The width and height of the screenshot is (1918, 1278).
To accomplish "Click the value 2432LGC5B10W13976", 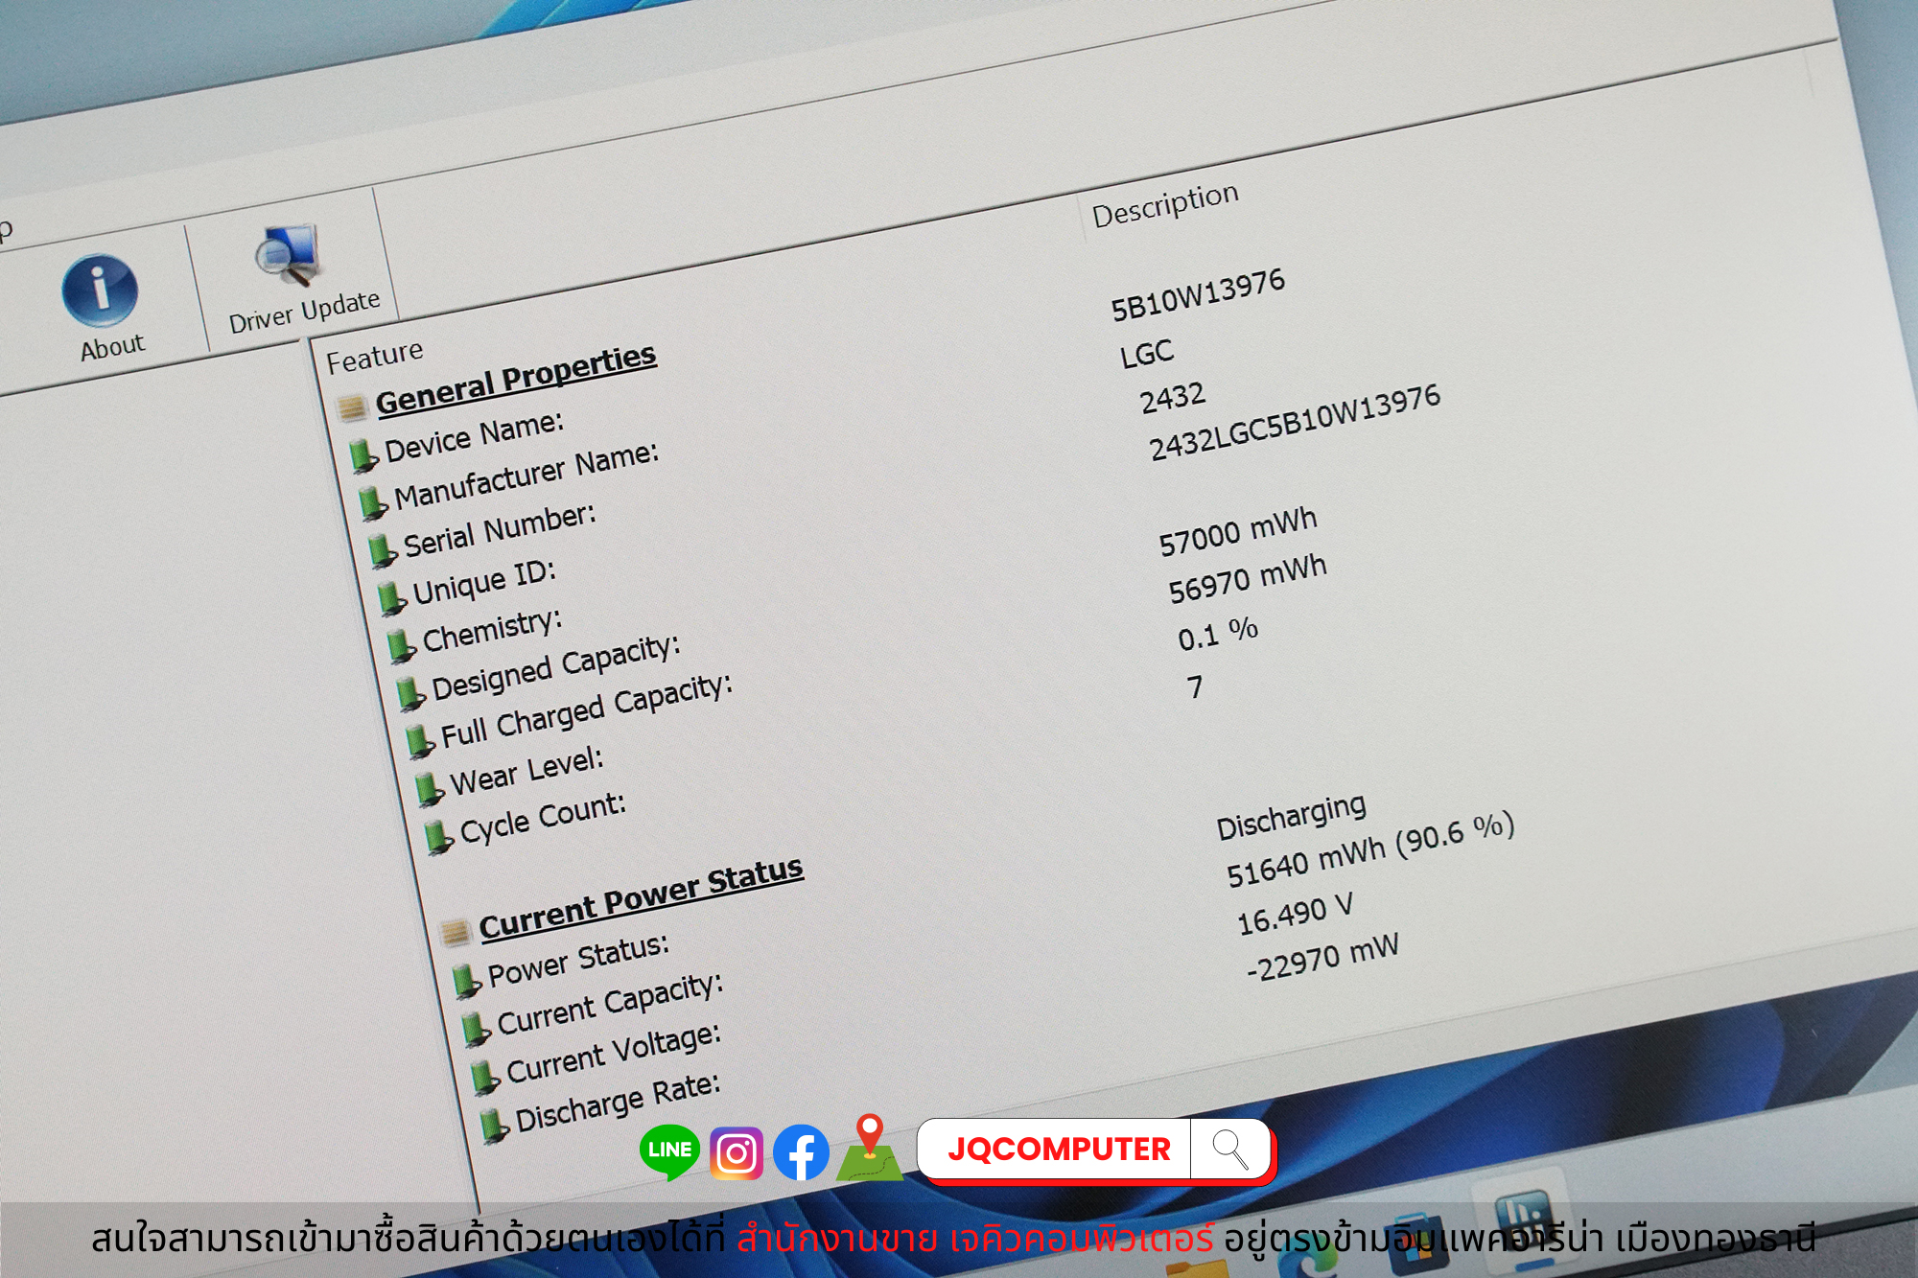I will (1295, 422).
